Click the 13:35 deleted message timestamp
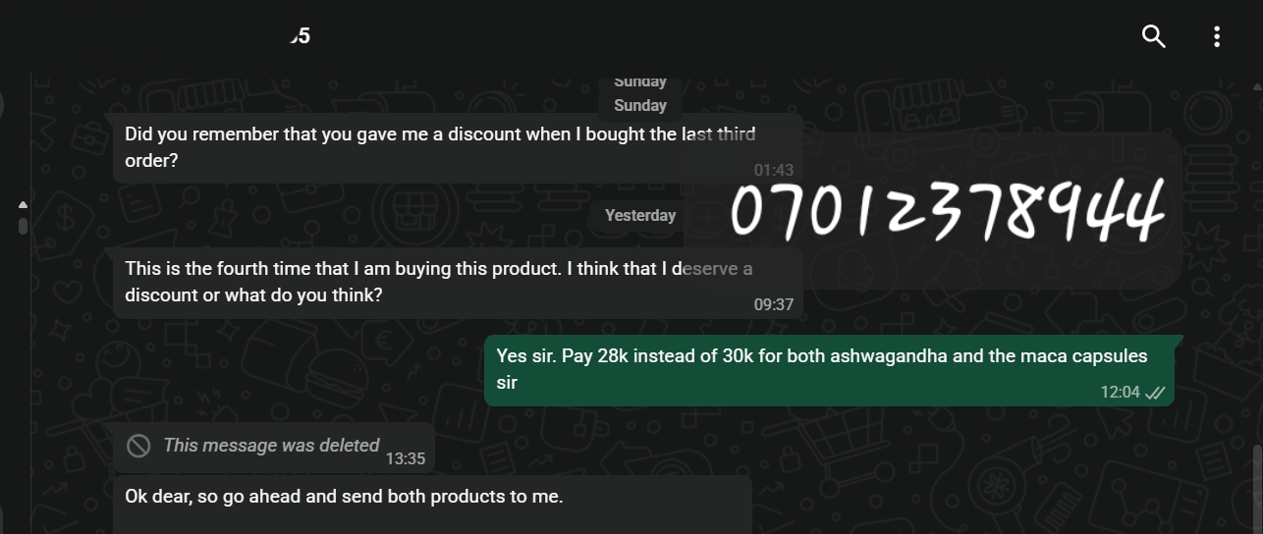The image size is (1263, 534). click(405, 458)
